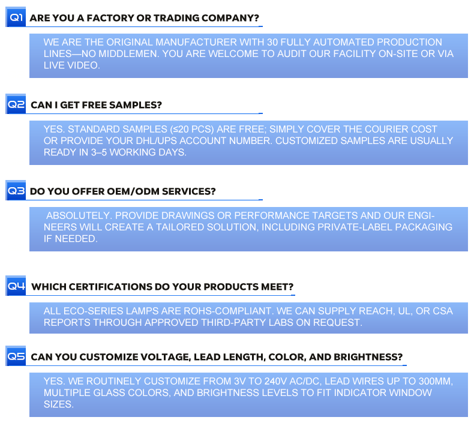This screenshot has height=432, width=474.
Task: Expand the OEM/ODM services question
Action: point(123,191)
